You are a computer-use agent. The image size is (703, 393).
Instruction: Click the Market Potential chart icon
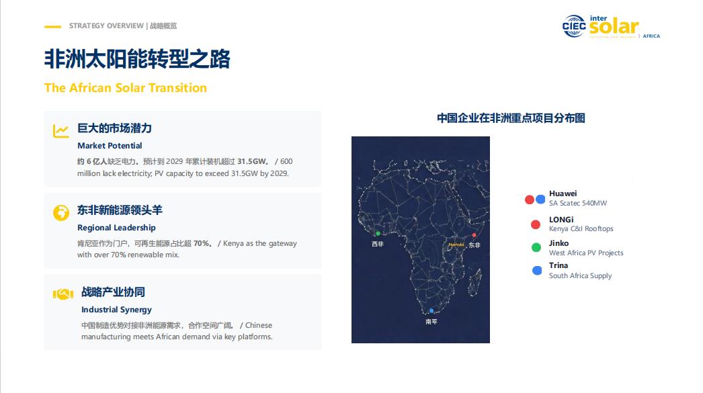point(61,131)
